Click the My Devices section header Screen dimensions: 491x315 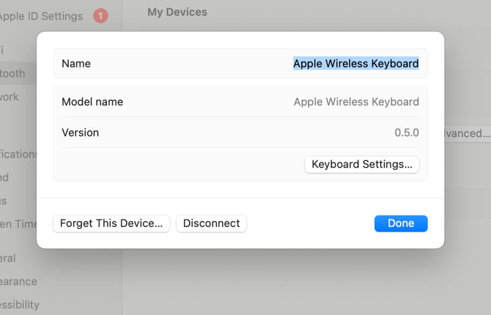pos(177,11)
